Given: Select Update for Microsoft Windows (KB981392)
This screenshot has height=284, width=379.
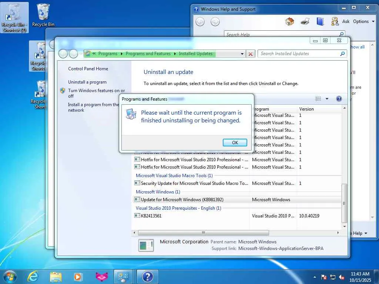Looking at the screenshot, I should click(237, 199).
